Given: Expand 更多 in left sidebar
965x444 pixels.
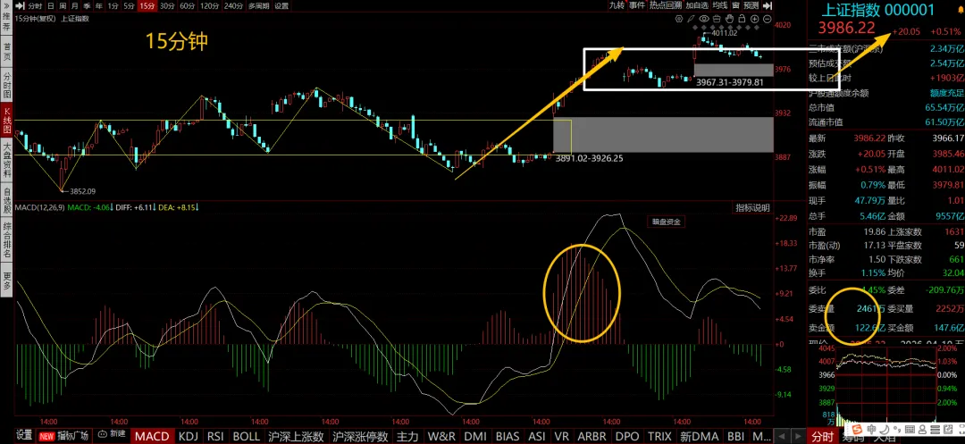Looking at the screenshot, I should click(x=7, y=280).
